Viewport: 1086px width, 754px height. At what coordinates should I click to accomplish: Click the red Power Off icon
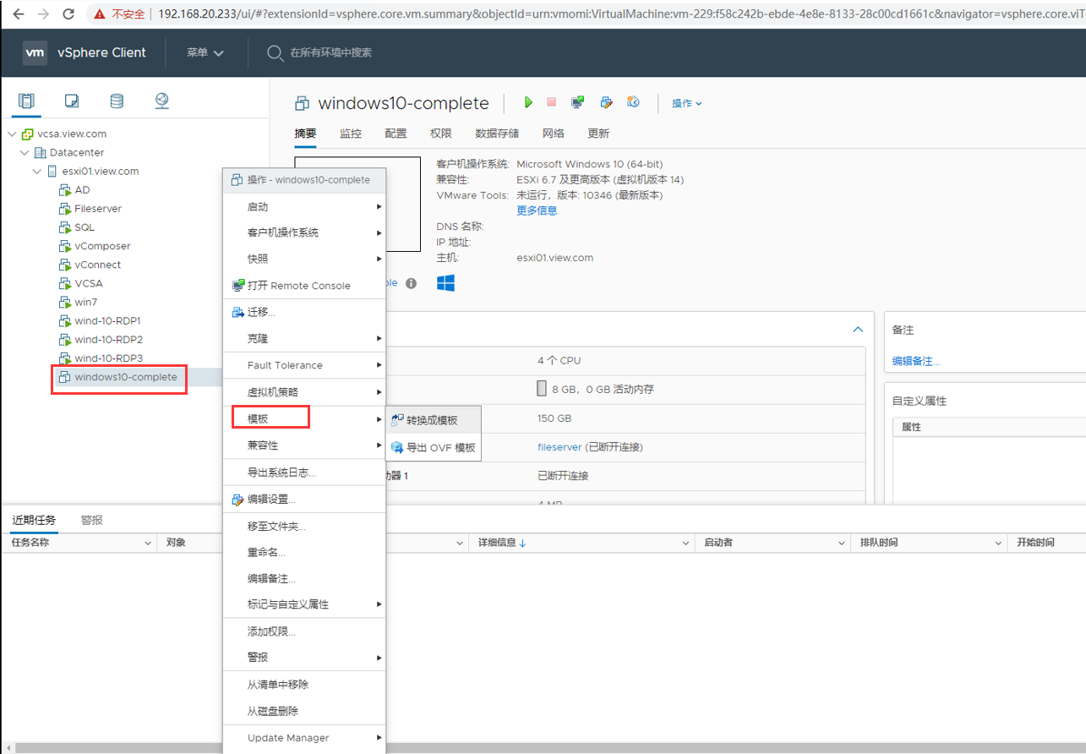click(551, 102)
